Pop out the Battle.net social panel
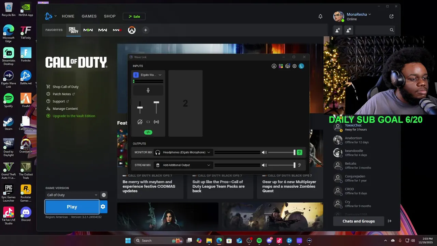This screenshot has height=246, width=437. tap(391, 16)
